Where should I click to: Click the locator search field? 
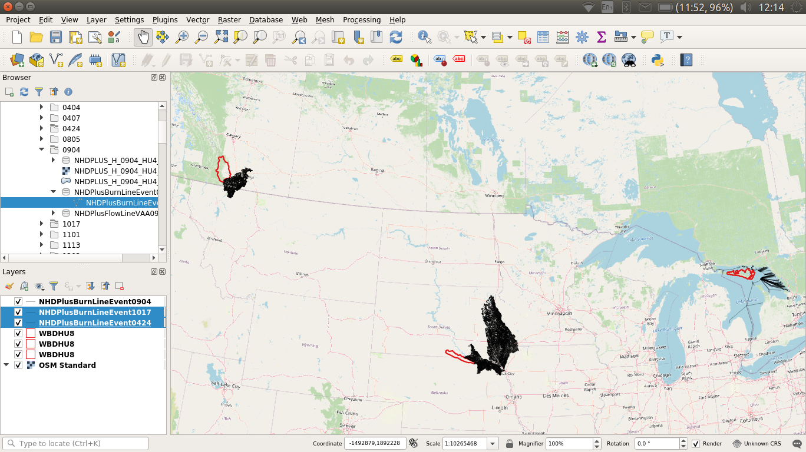click(x=75, y=444)
